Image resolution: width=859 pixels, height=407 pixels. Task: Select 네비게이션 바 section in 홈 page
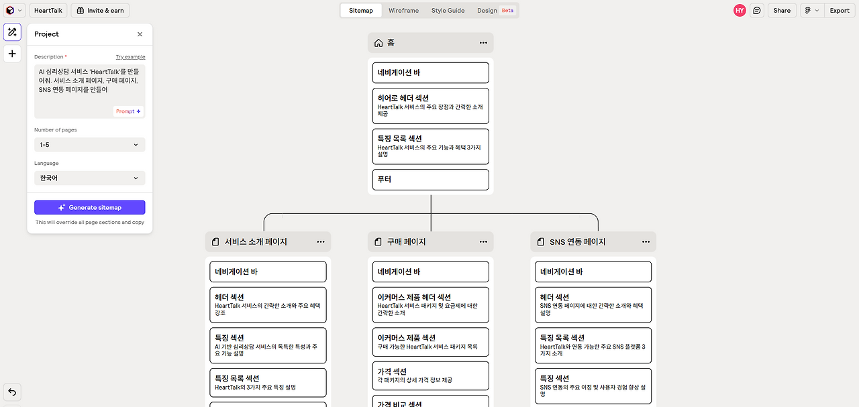[431, 72]
